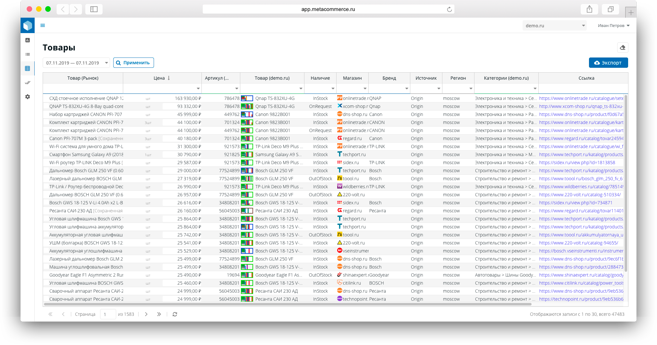Click the Metacommerce cube logo
Viewport: 657px width, 345px height.
(x=28, y=25)
